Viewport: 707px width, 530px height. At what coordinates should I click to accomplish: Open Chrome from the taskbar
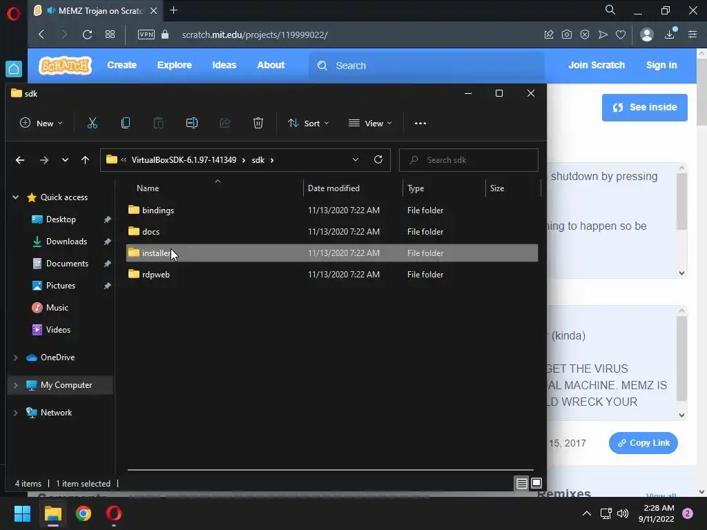[x=84, y=513]
